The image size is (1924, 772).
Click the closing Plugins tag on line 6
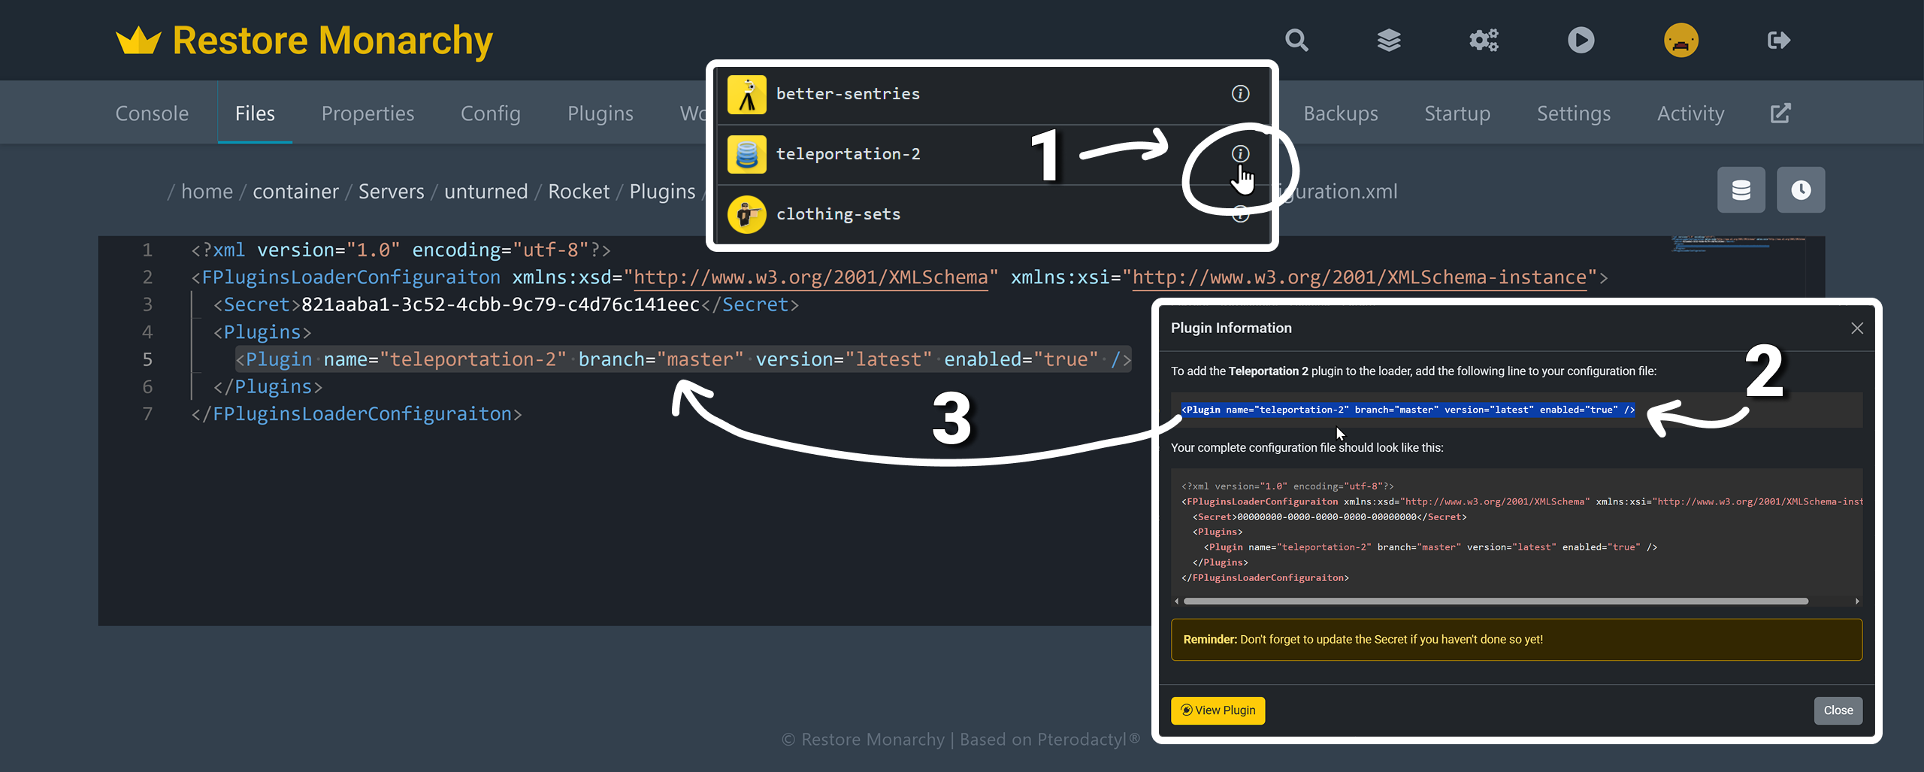pyautogui.click(x=268, y=387)
